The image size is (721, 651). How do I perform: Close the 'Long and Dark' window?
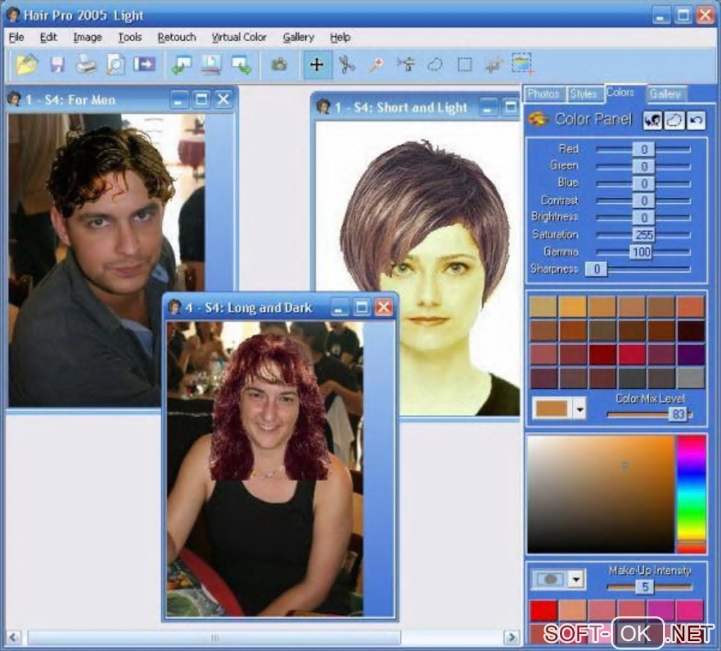[384, 307]
